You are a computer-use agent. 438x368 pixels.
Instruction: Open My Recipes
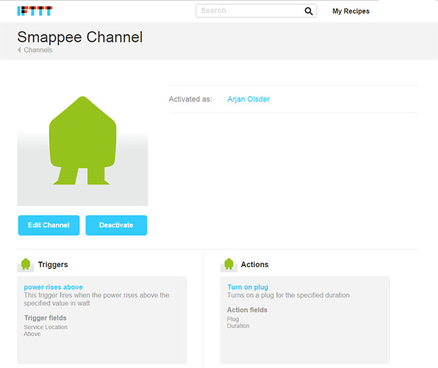click(x=351, y=11)
